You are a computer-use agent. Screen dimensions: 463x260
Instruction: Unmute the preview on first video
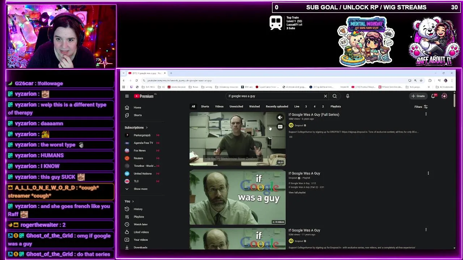[x=280, y=117]
